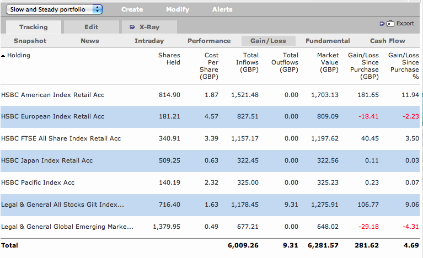
Task: Sort by Total Inflows column header
Action: pos(248,62)
